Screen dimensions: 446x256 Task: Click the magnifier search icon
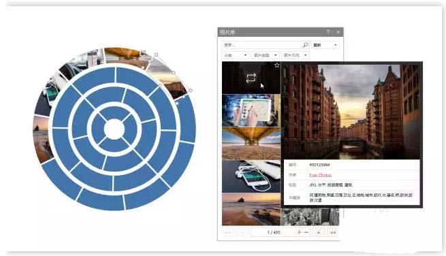click(x=305, y=45)
